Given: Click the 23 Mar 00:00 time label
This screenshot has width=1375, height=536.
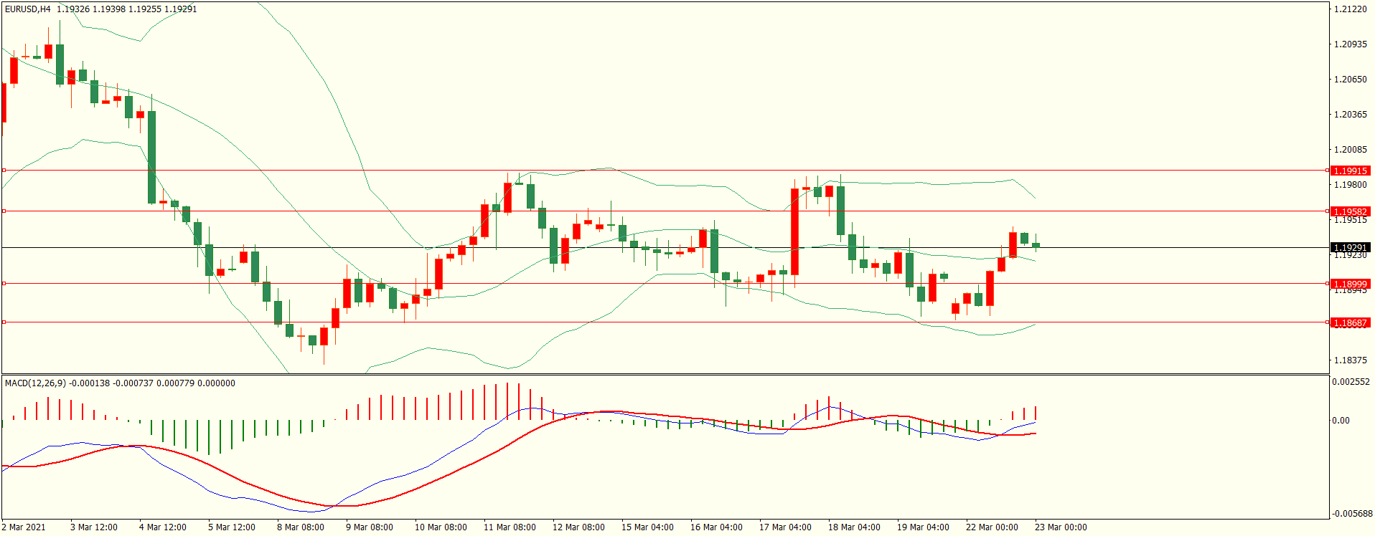Looking at the screenshot, I should 1061,527.
